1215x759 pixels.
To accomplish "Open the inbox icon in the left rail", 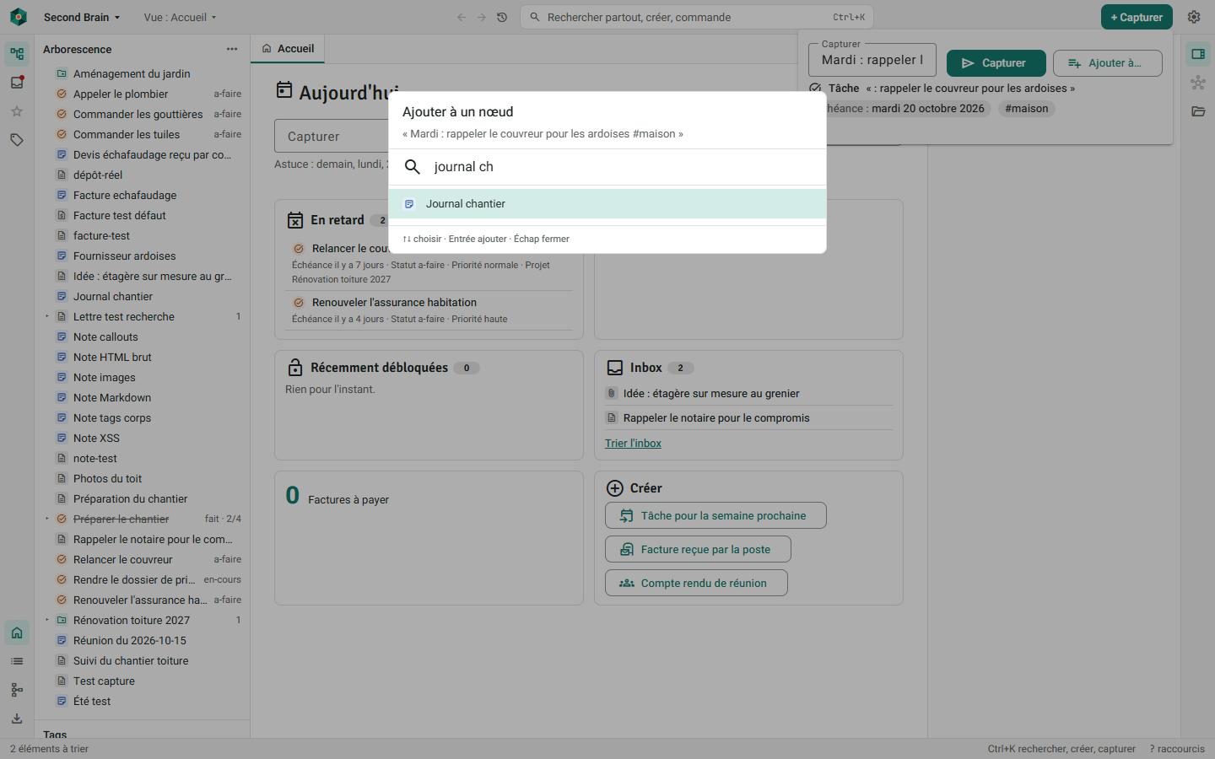I will pyautogui.click(x=17, y=83).
